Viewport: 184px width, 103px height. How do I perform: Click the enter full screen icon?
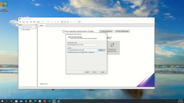click(x=68, y=22)
